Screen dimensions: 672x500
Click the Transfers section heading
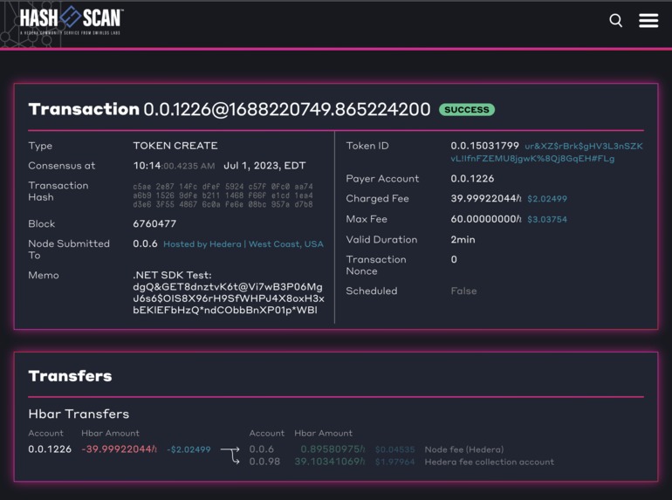70,376
